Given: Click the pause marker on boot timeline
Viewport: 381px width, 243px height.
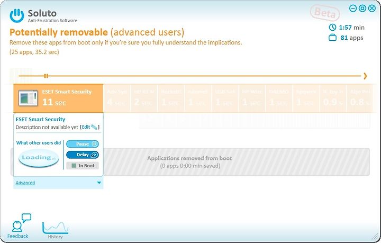Looking at the screenshot, I should click(x=46, y=76).
